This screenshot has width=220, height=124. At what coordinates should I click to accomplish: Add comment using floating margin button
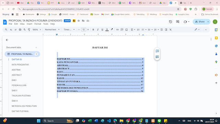(x=157, y=51)
